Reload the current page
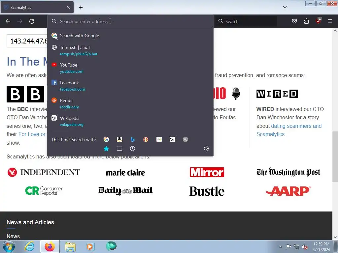The width and height of the screenshot is (338, 253). coord(32,21)
